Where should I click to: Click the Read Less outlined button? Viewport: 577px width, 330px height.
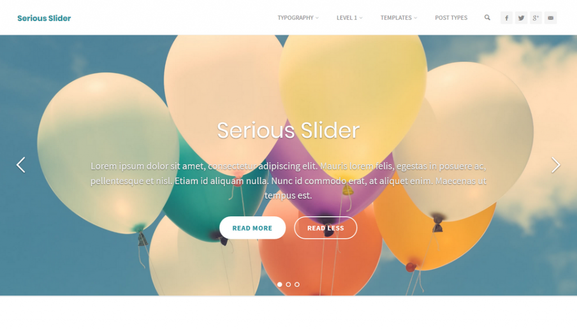[x=326, y=228]
